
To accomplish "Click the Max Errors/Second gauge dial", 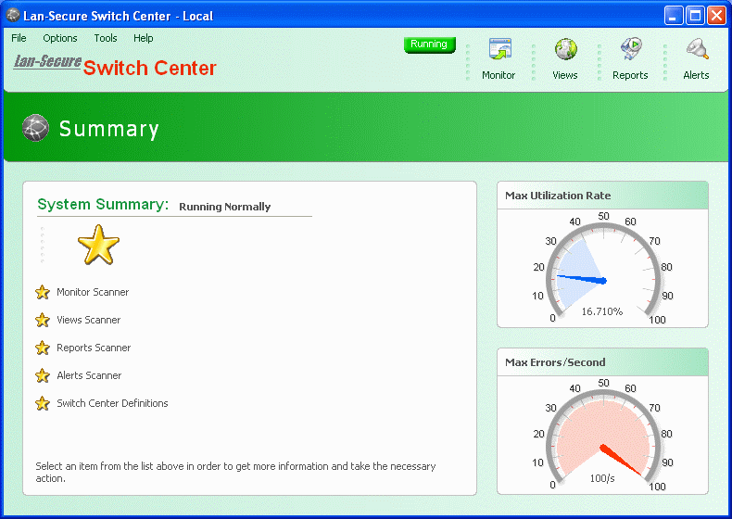I will coord(603,437).
